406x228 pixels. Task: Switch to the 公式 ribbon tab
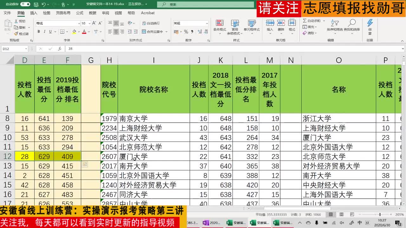(x=80, y=13)
